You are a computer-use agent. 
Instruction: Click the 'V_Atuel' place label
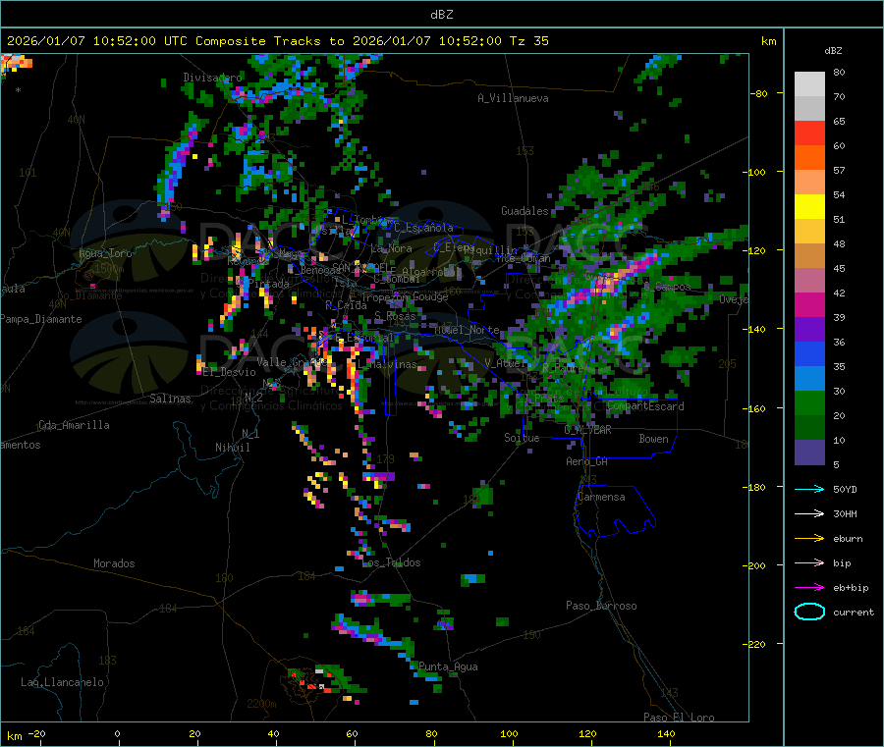point(506,363)
